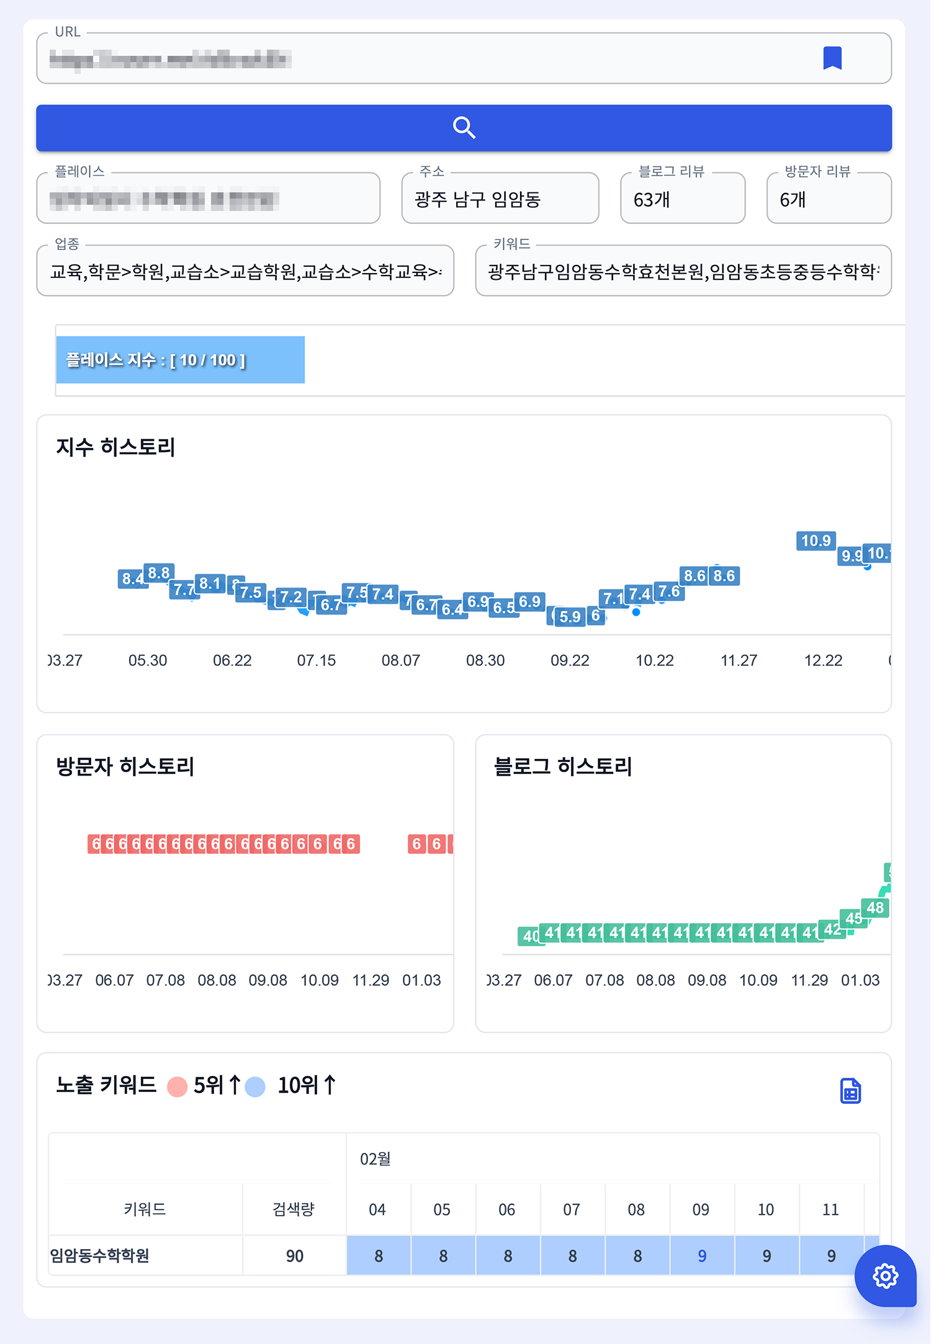The width and height of the screenshot is (931, 1344).
Task: Click the 48 label in 블로그 히스토리 chart
Action: [x=875, y=908]
